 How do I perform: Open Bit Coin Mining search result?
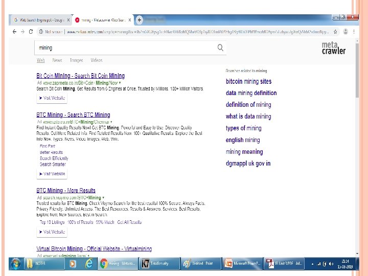(x=81, y=76)
